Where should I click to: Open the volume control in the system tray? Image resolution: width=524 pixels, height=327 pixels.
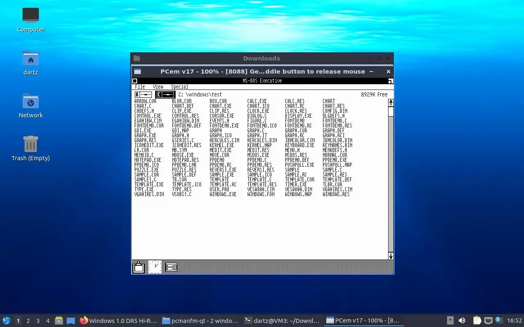pos(462,321)
